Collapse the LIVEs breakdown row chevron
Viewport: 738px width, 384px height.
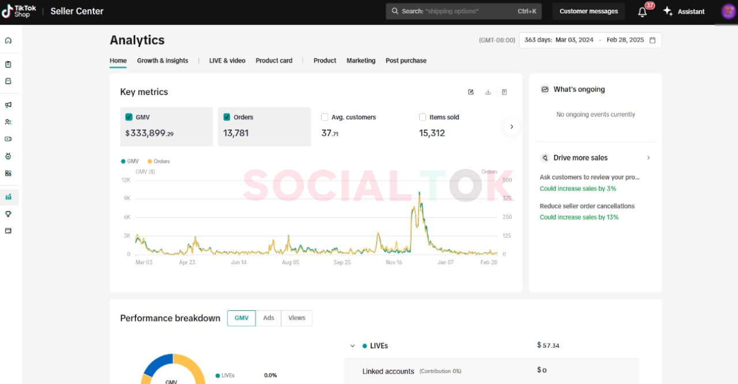352,346
